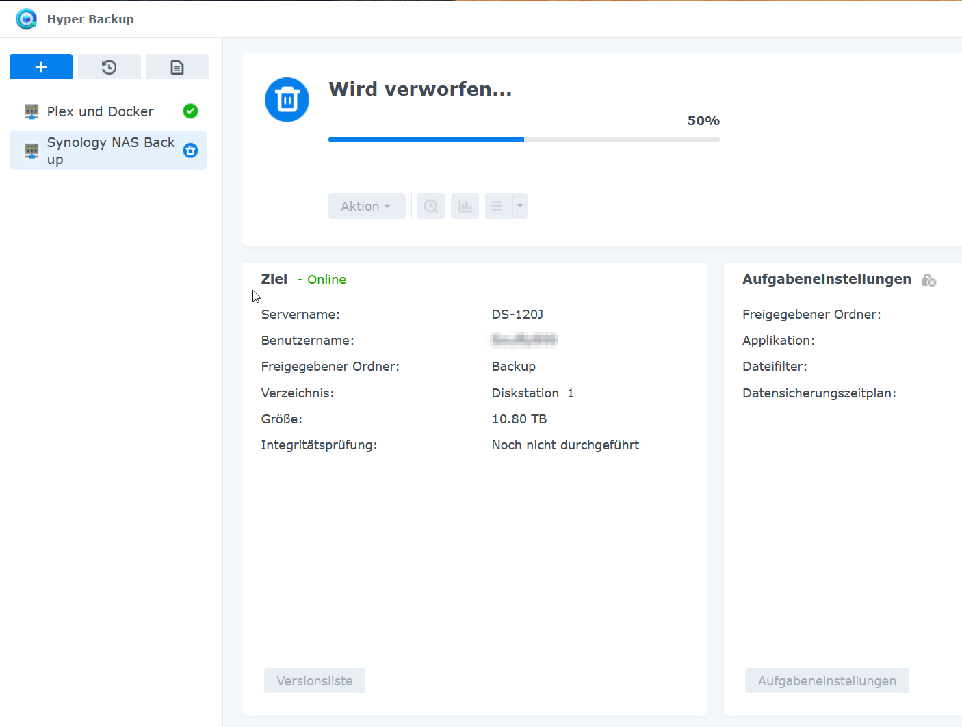The image size is (962, 727).
Task: Click the lock icon beside Aufgabeneinstellungen heading
Action: coord(928,280)
